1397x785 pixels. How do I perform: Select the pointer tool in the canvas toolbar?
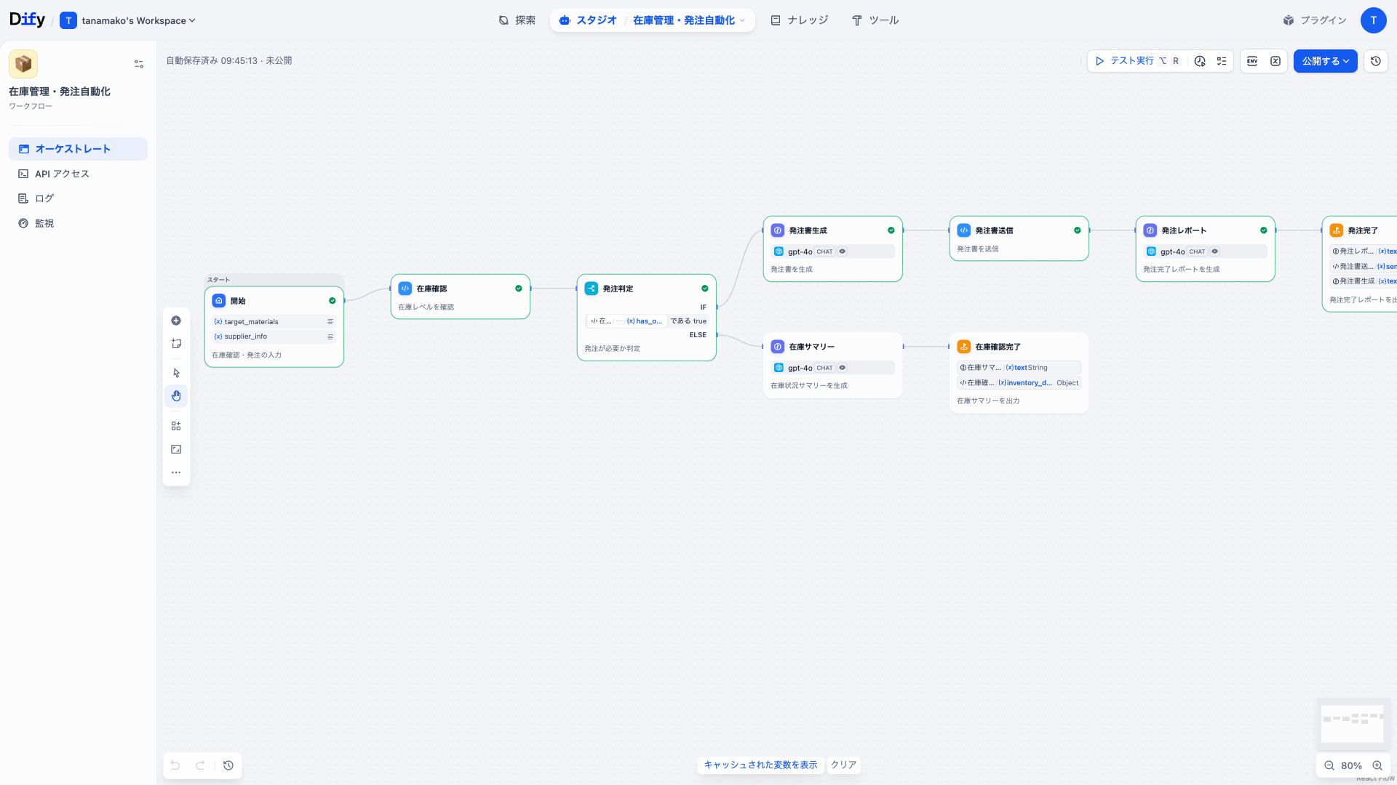[x=176, y=372]
